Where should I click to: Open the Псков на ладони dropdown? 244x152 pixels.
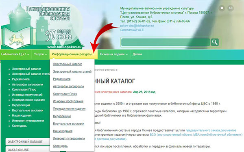pyautogui.click(x=114, y=54)
